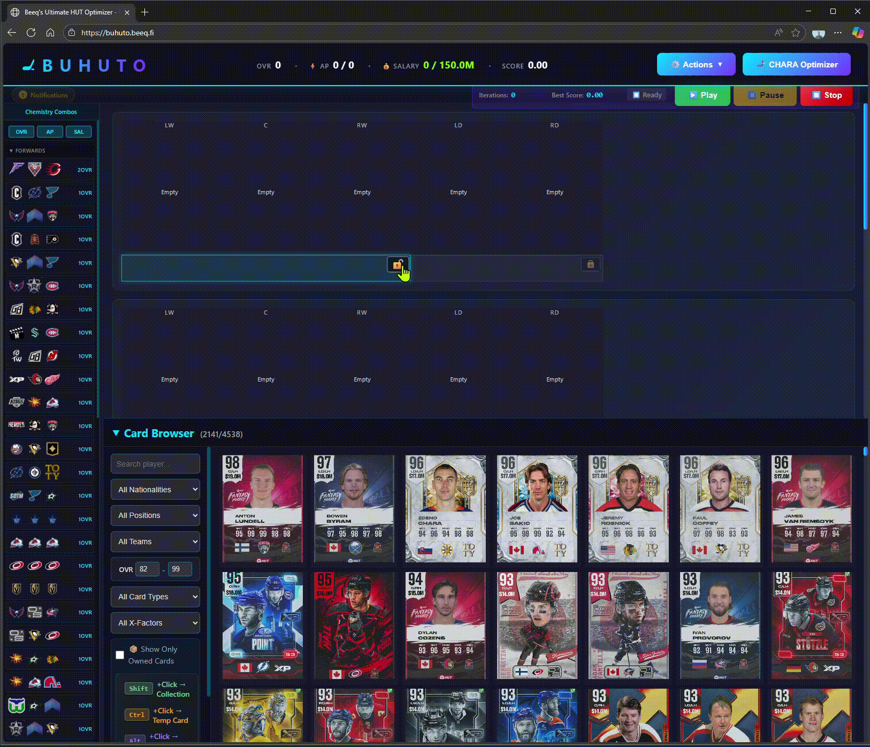Open the All Nationalities dropdown
870x747 pixels.
coord(155,490)
